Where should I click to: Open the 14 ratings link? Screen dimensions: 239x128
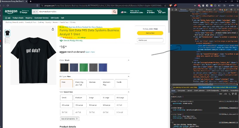pos(82,38)
